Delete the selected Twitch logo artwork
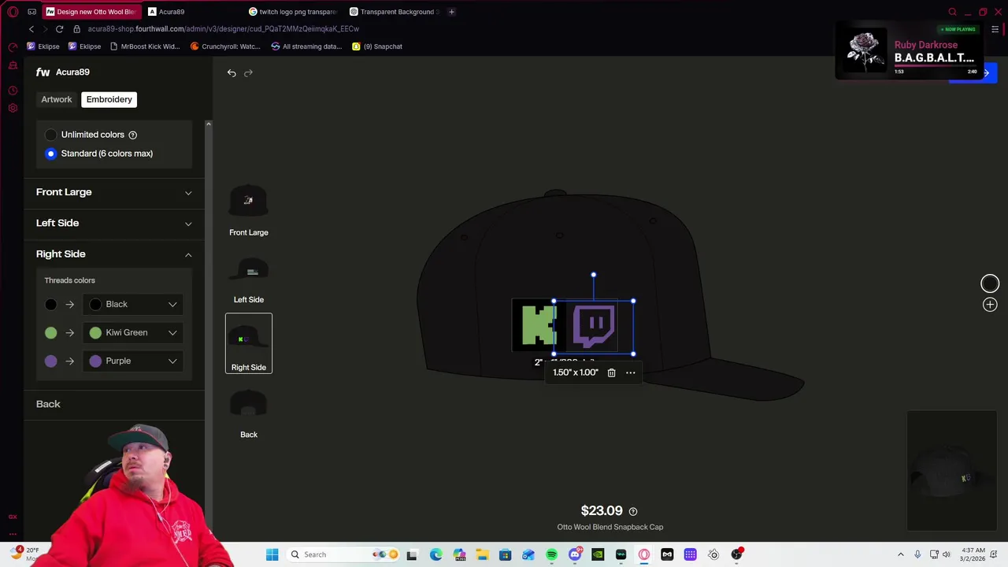 [611, 372]
